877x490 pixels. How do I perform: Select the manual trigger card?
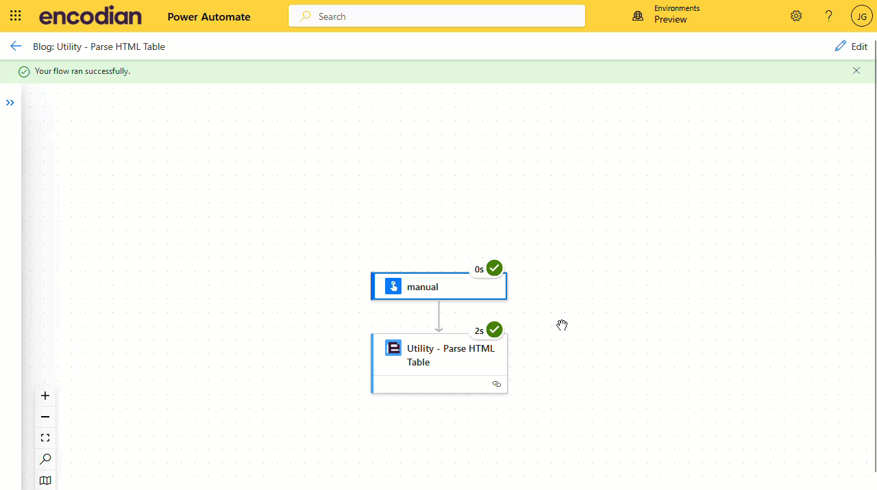439,286
